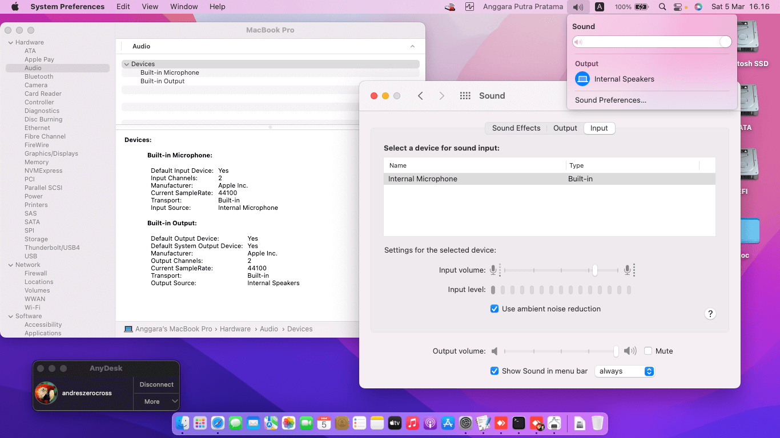Activate Siri from the menu bar
The image size is (780, 438).
pos(698,7)
